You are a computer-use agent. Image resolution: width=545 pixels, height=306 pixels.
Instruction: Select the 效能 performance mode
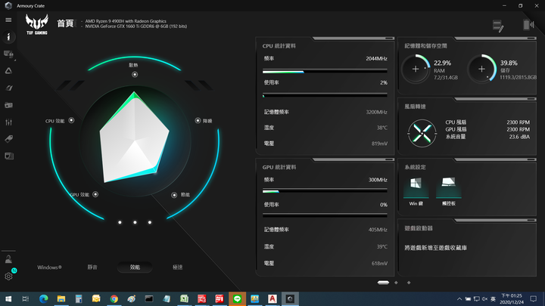coord(135,267)
